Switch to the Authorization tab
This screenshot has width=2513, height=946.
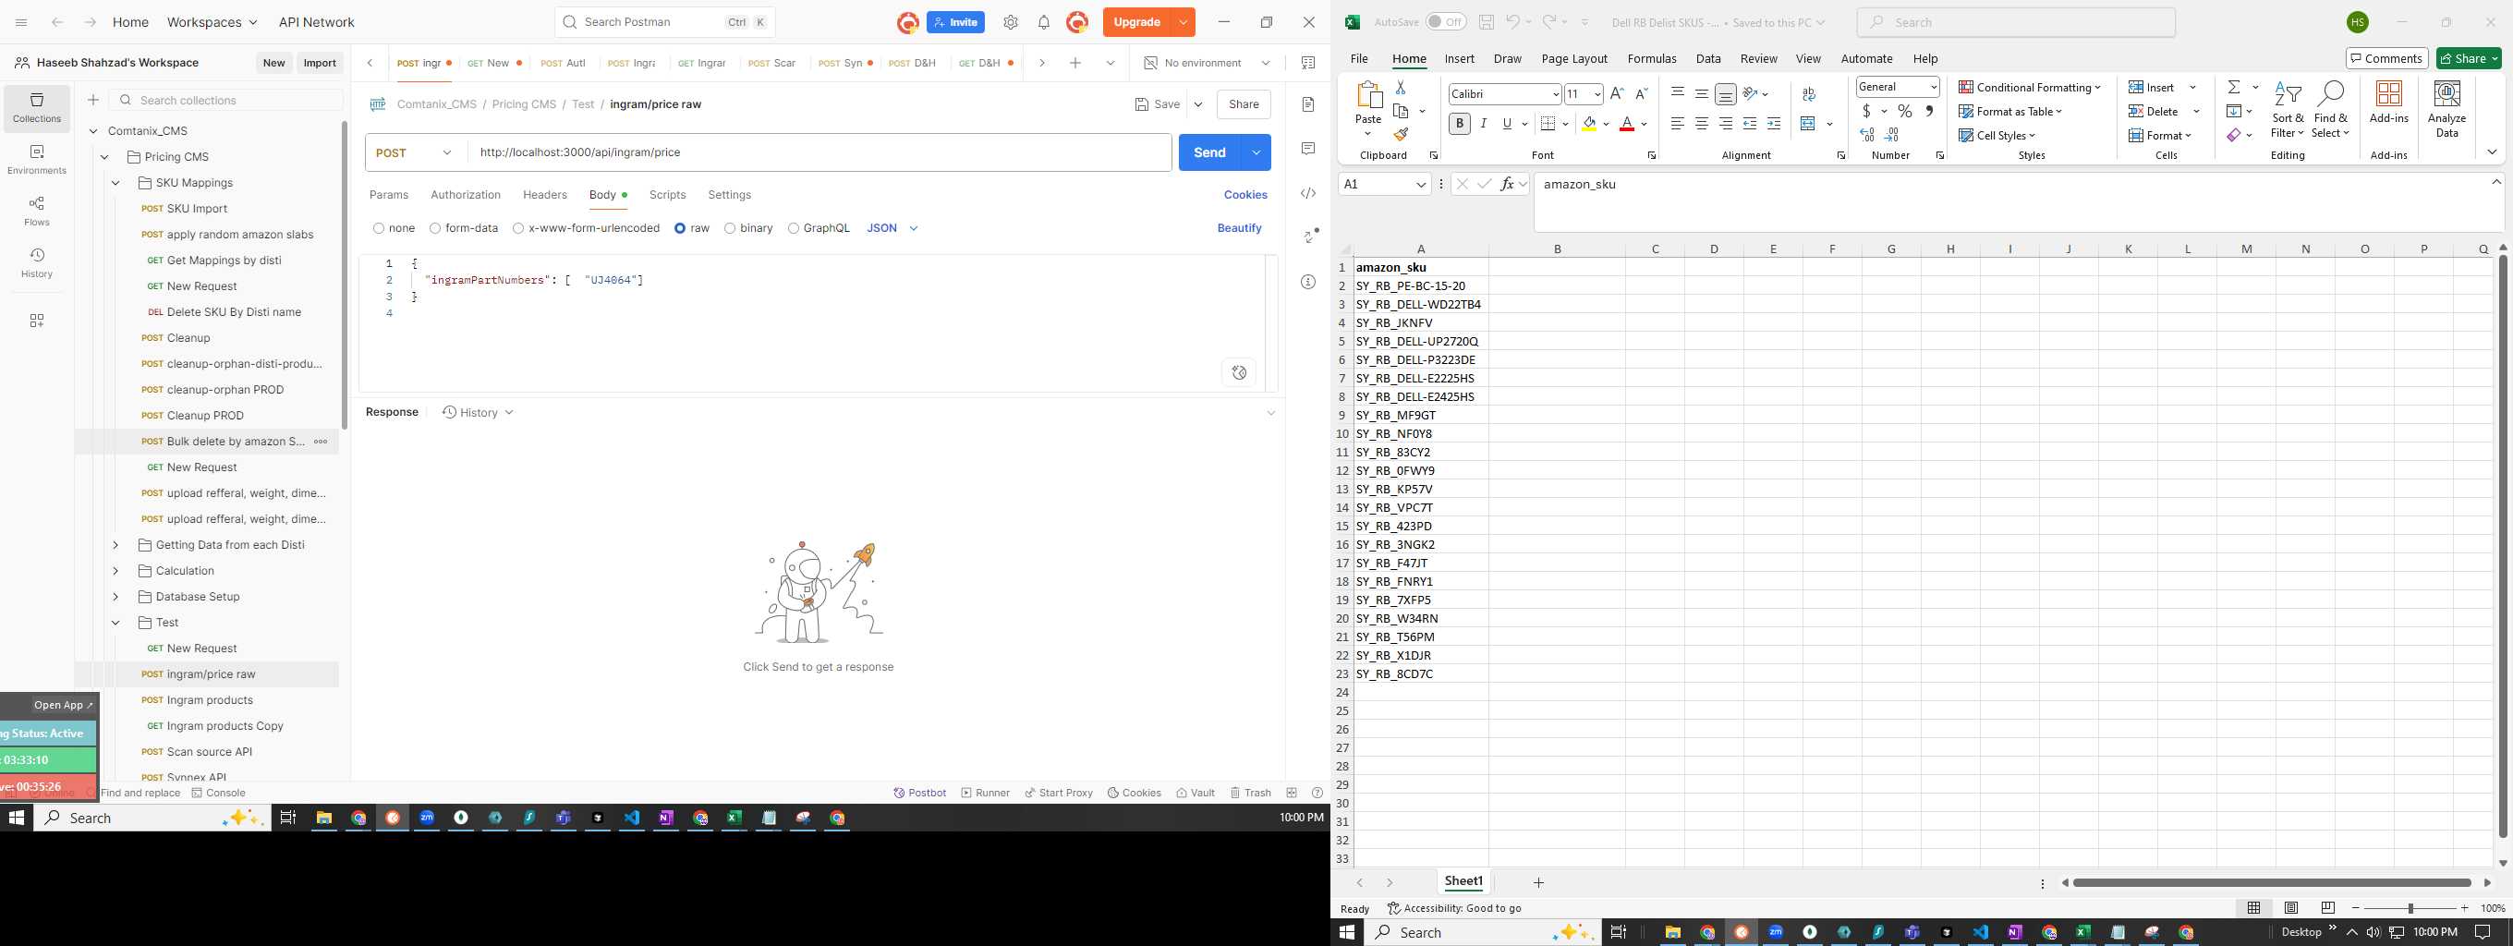(466, 195)
